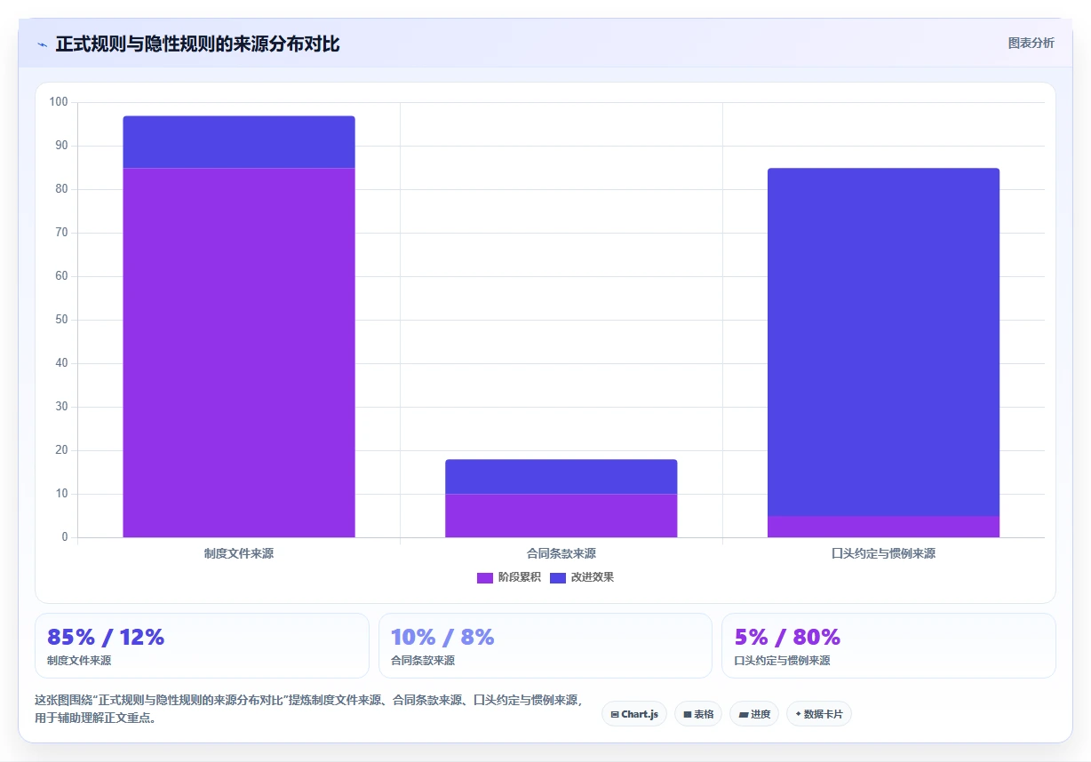Click purple bar segment for 制度文件来源

pos(239,353)
